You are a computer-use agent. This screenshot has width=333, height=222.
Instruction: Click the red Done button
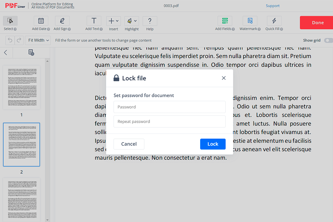click(316, 23)
